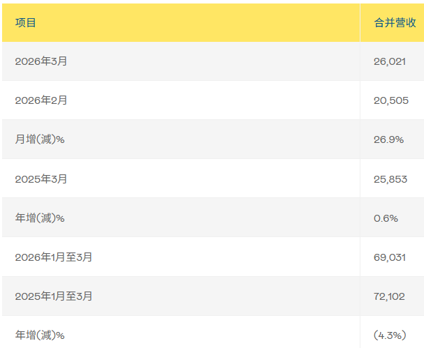Click the 69,031 cumulative revenue value
The image size is (424, 348).
390,257
